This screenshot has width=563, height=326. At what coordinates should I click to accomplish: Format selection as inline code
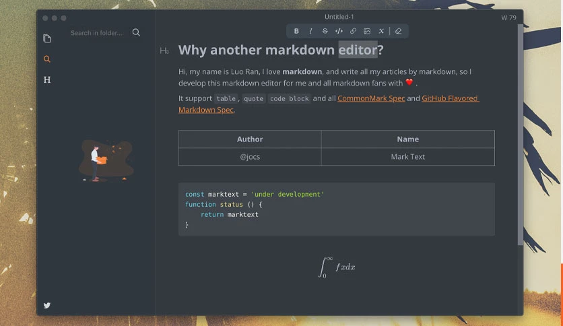339,31
